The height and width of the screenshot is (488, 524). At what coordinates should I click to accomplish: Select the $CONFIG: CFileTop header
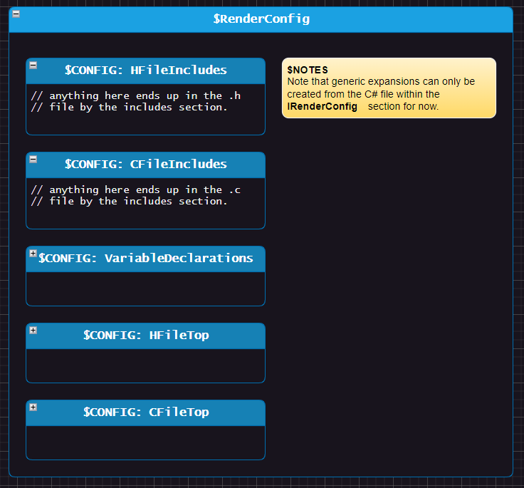(x=146, y=412)
